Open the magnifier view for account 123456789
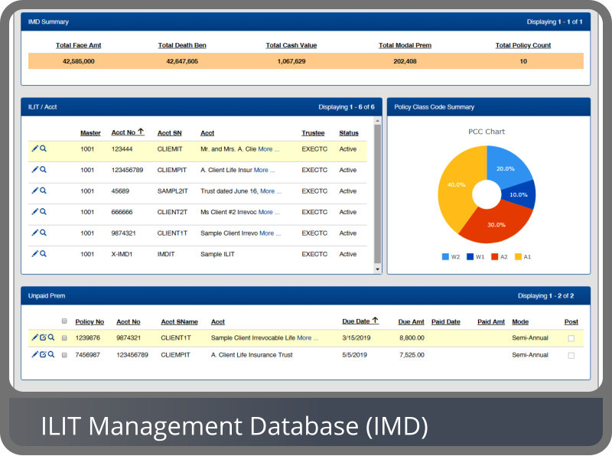The image size is (612, 456). 44,170
